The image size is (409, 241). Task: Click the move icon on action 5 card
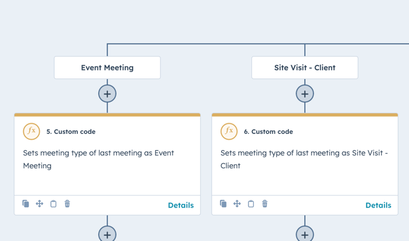[39, 204]
